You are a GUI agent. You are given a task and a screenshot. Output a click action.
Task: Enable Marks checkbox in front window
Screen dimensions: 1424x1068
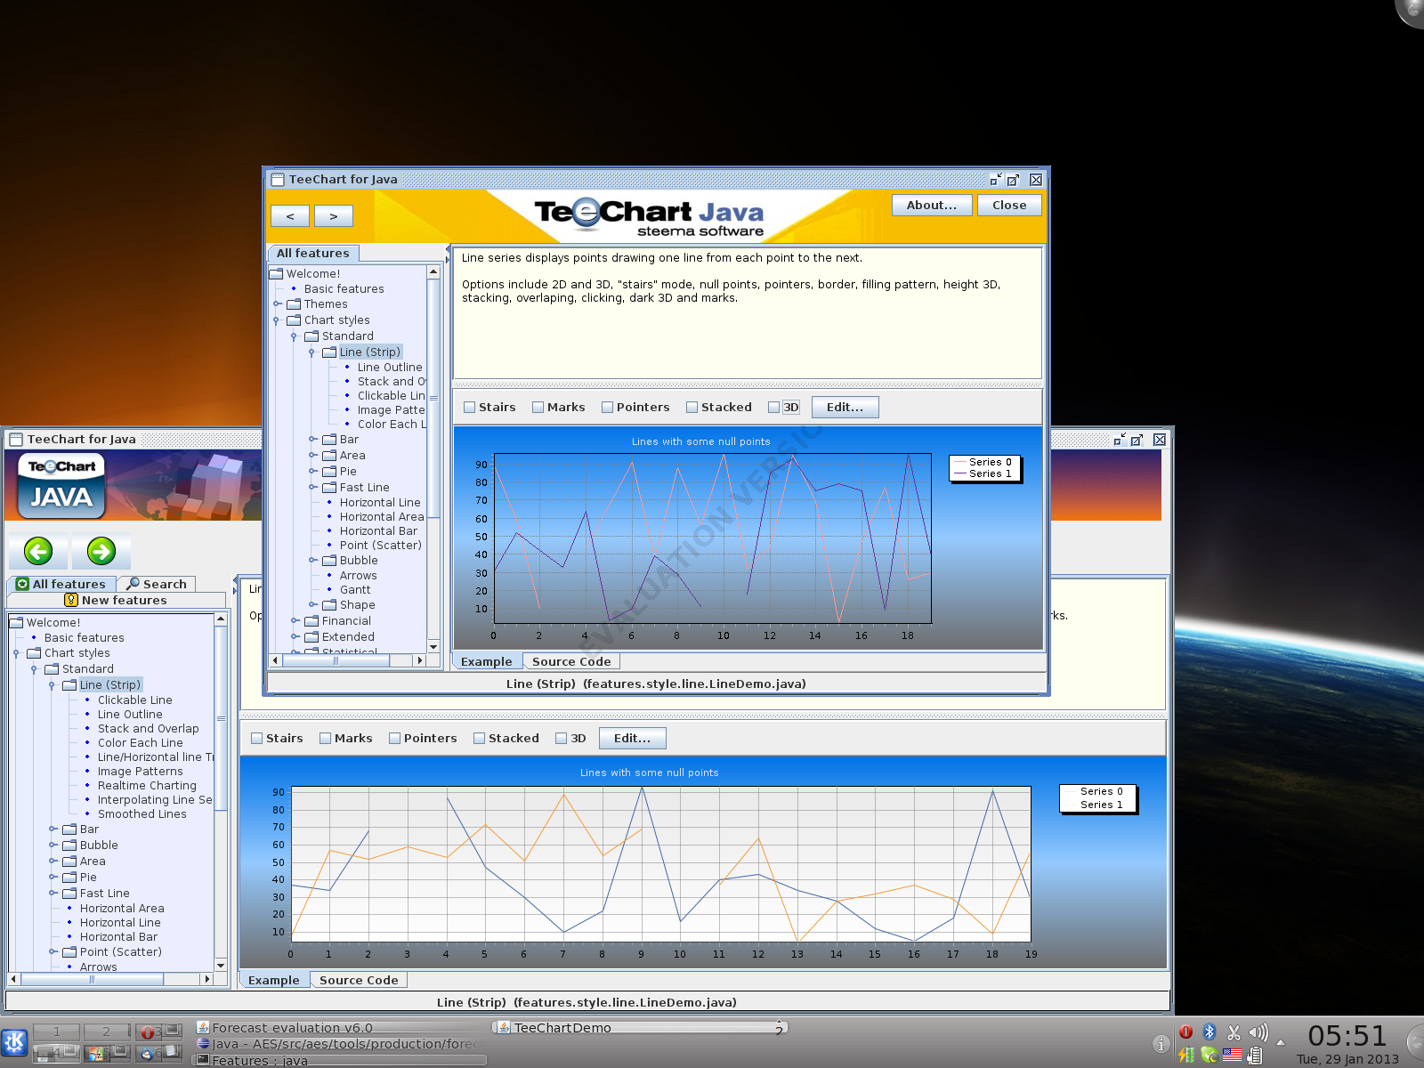538,407
